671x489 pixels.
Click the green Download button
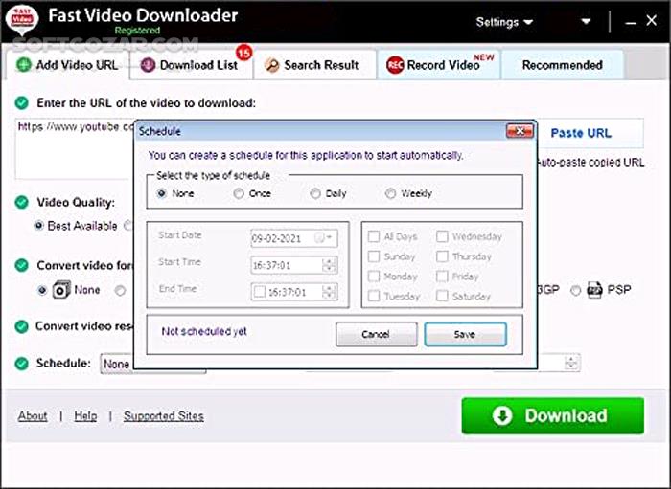(x=552, y=415)
